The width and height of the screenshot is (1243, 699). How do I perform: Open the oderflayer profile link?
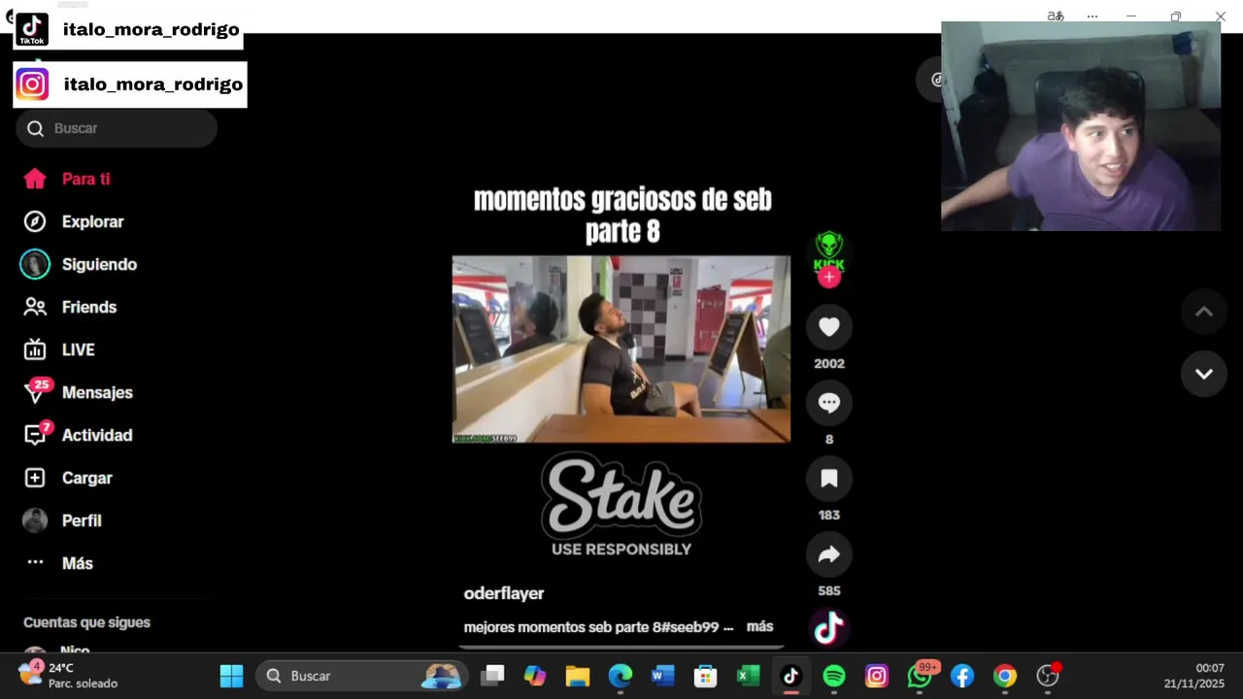(x=503, y=593)
